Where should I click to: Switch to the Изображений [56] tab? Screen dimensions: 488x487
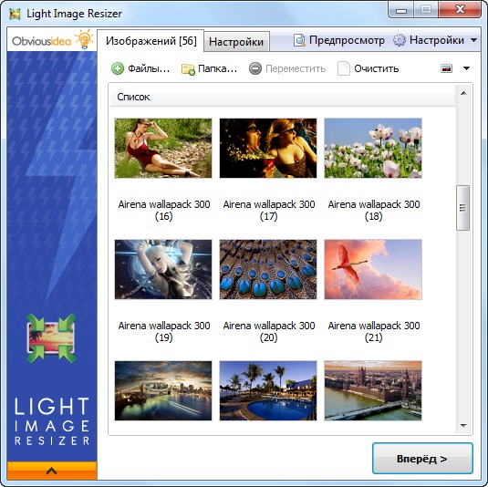pyautogui.click(x=151, y=41)
